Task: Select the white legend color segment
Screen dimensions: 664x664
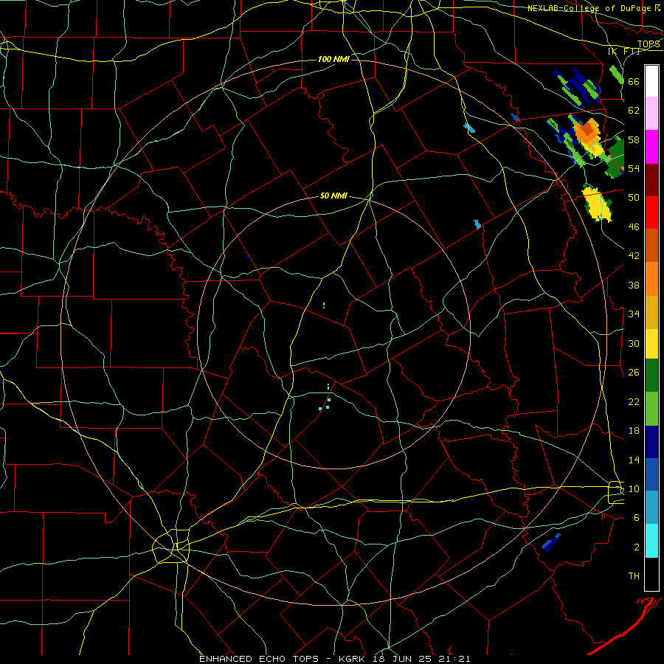Action: (x=651, y=81)
